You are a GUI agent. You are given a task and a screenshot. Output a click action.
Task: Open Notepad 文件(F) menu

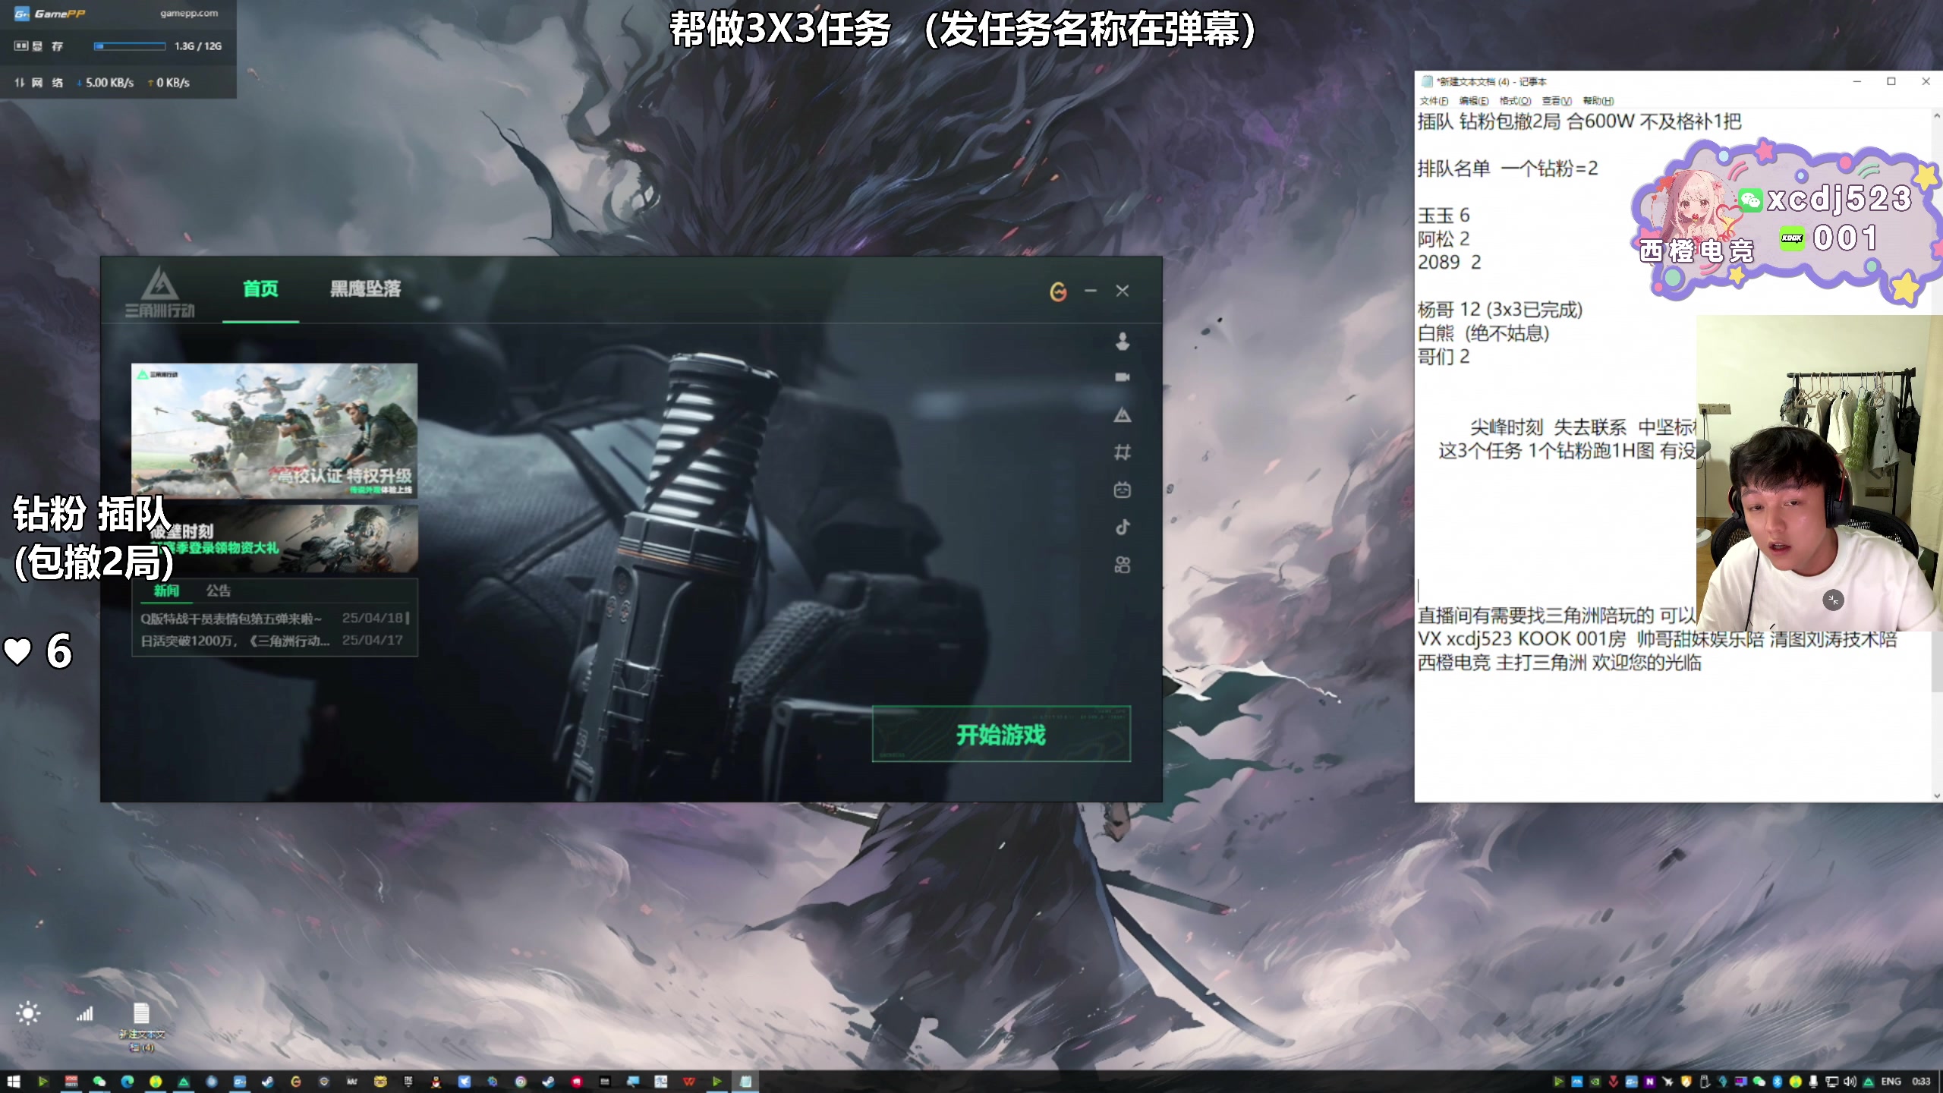click(x=1433, y=101)
